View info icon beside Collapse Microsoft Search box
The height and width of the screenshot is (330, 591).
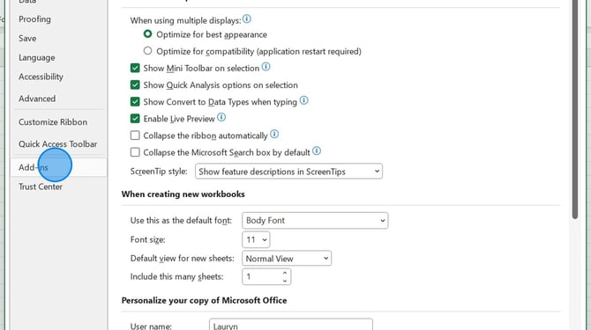(x=317, y=151)
